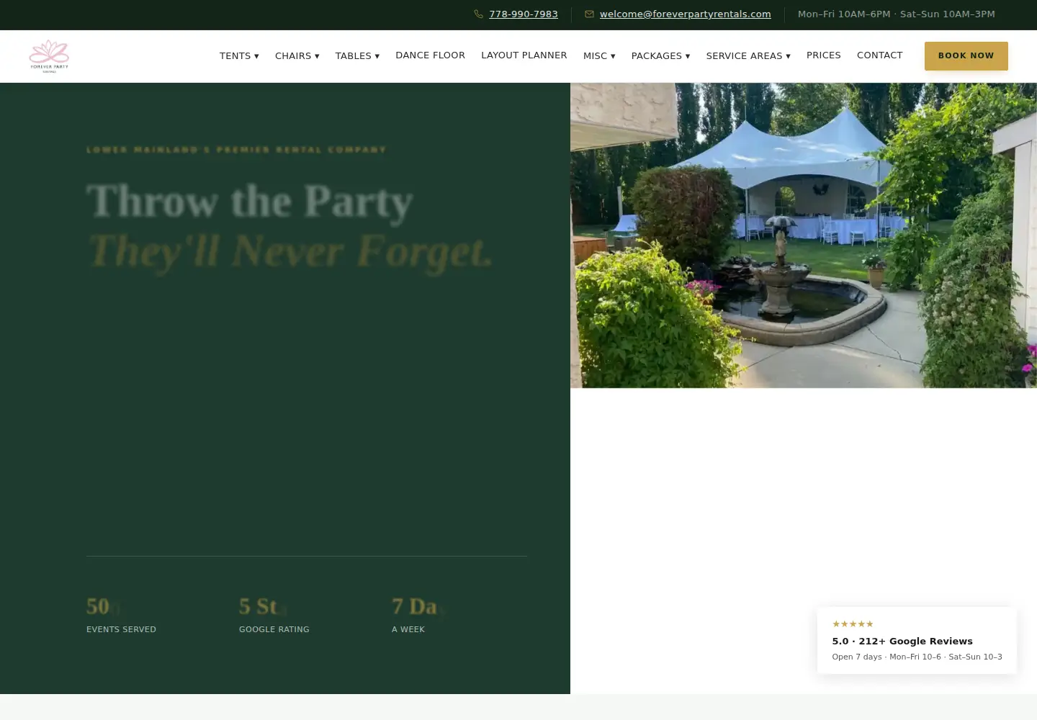Click the phone icon in the top bar

pos(478,14)
